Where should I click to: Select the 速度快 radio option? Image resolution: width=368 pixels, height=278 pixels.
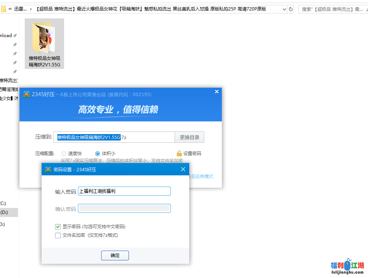tap(64, 153)
